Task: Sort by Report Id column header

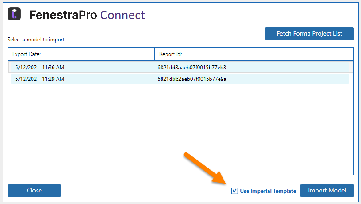Action: click(x=254, y=54)
